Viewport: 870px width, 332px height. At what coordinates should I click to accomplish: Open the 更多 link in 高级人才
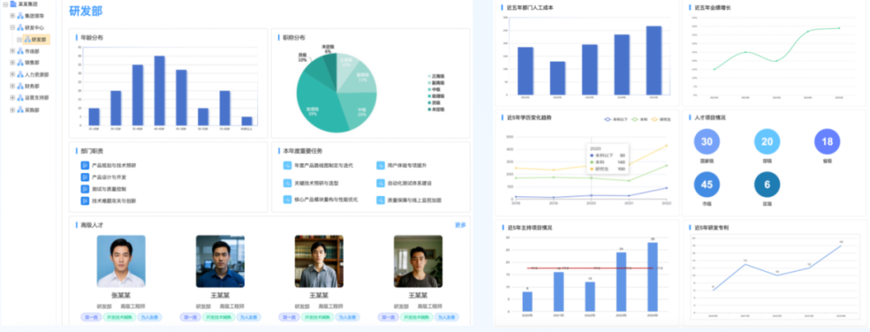coord(461,225)
